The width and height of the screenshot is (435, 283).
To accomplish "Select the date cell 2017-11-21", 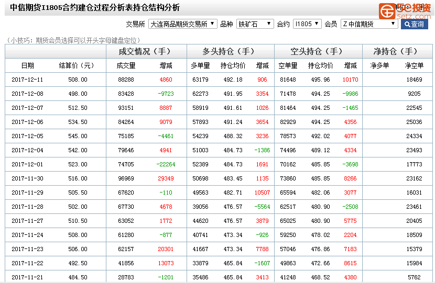I will [27, 277].
